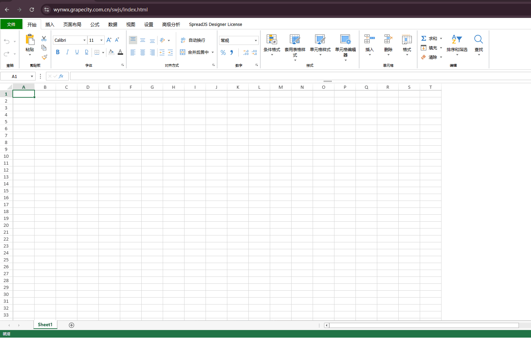Open font size 11 dropdown
The height and width of the screenshot is (339, 531).
(101, 40)
